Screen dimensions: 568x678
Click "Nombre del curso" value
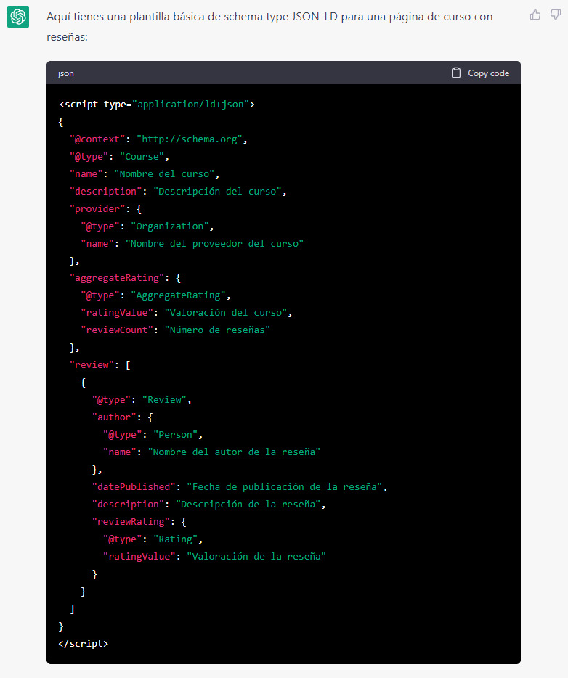click(x=164, y=173)
